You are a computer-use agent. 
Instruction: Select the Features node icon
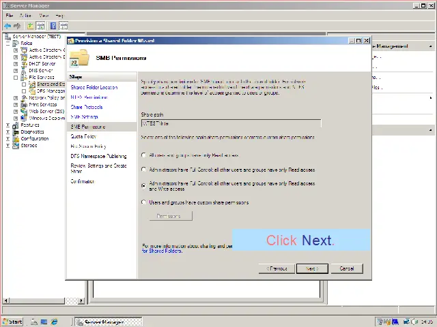[x=16, y=125]
